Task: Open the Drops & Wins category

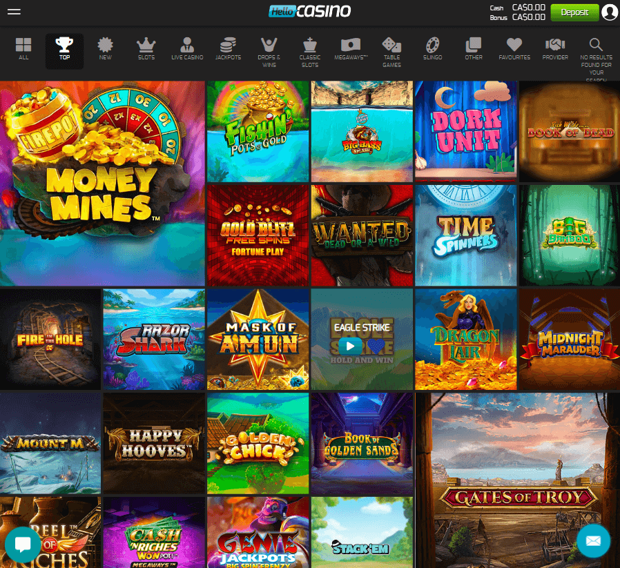Action: coord(269,52)
